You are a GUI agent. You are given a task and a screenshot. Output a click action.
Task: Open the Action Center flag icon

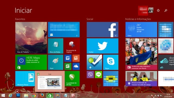tap(152, 96)
